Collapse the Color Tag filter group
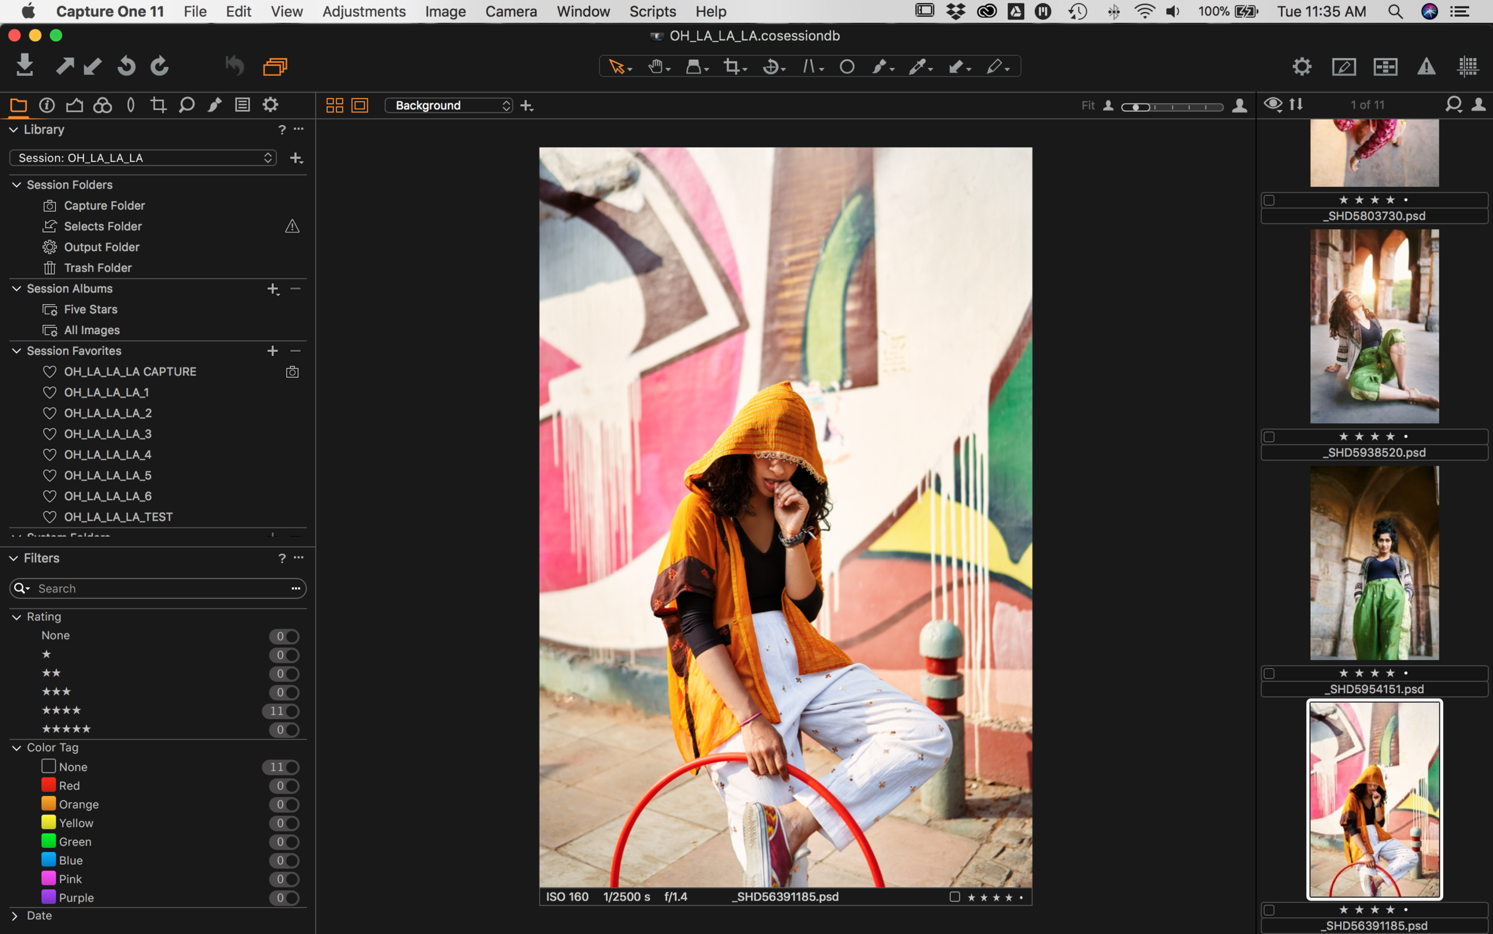 (x=17, y=748)
